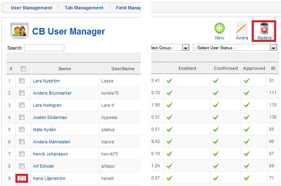Click the CB User Manager people icon
281x186 pixels.
click(x=20, y=30)
